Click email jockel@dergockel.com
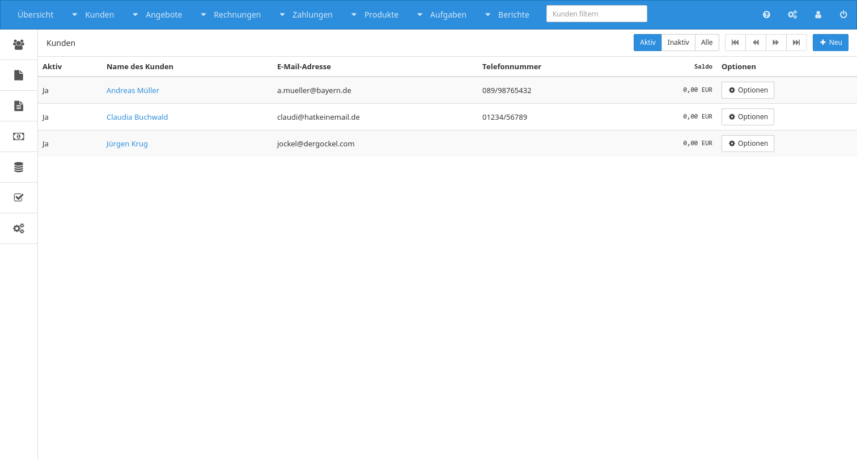This screenshot has height=459, width=857. (x=316, y=144)
